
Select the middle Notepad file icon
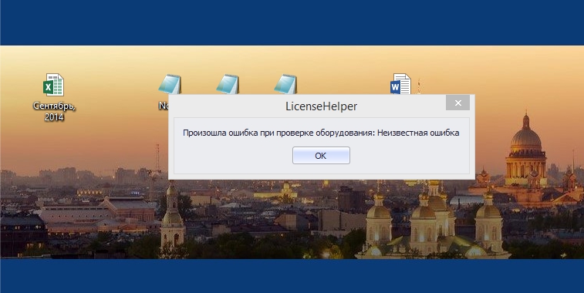(228, 84)
